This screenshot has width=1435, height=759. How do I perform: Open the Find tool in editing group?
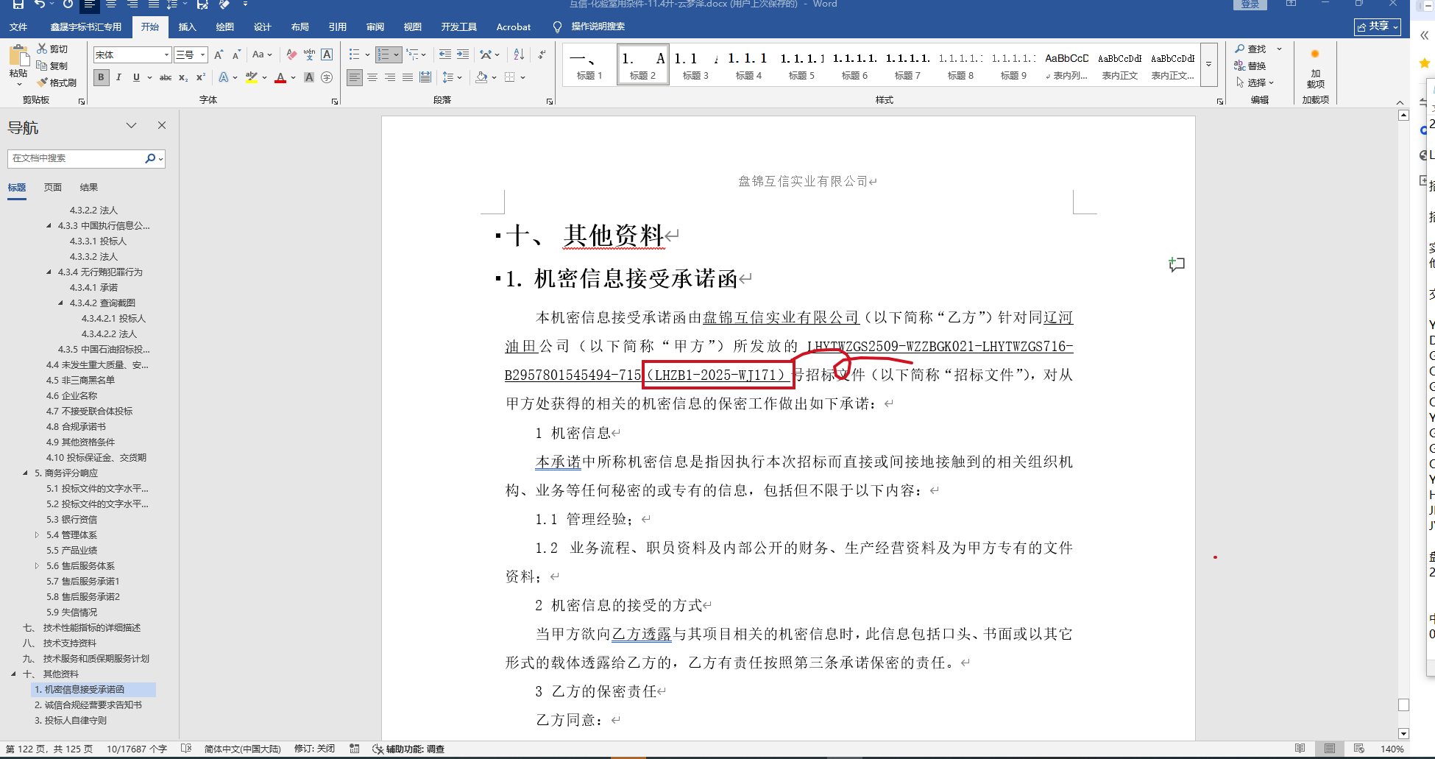click(1251, 49)
